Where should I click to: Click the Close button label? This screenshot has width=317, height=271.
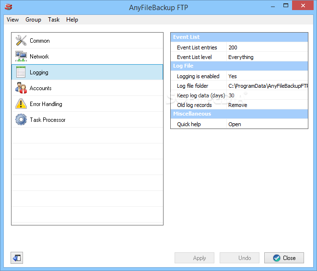(x=289, y=258)
